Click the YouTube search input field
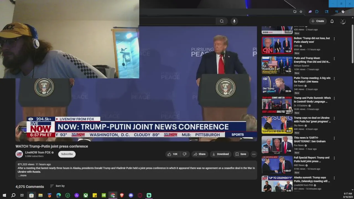Viewport: 354px width, 199px height. click(x=177, y=21)
